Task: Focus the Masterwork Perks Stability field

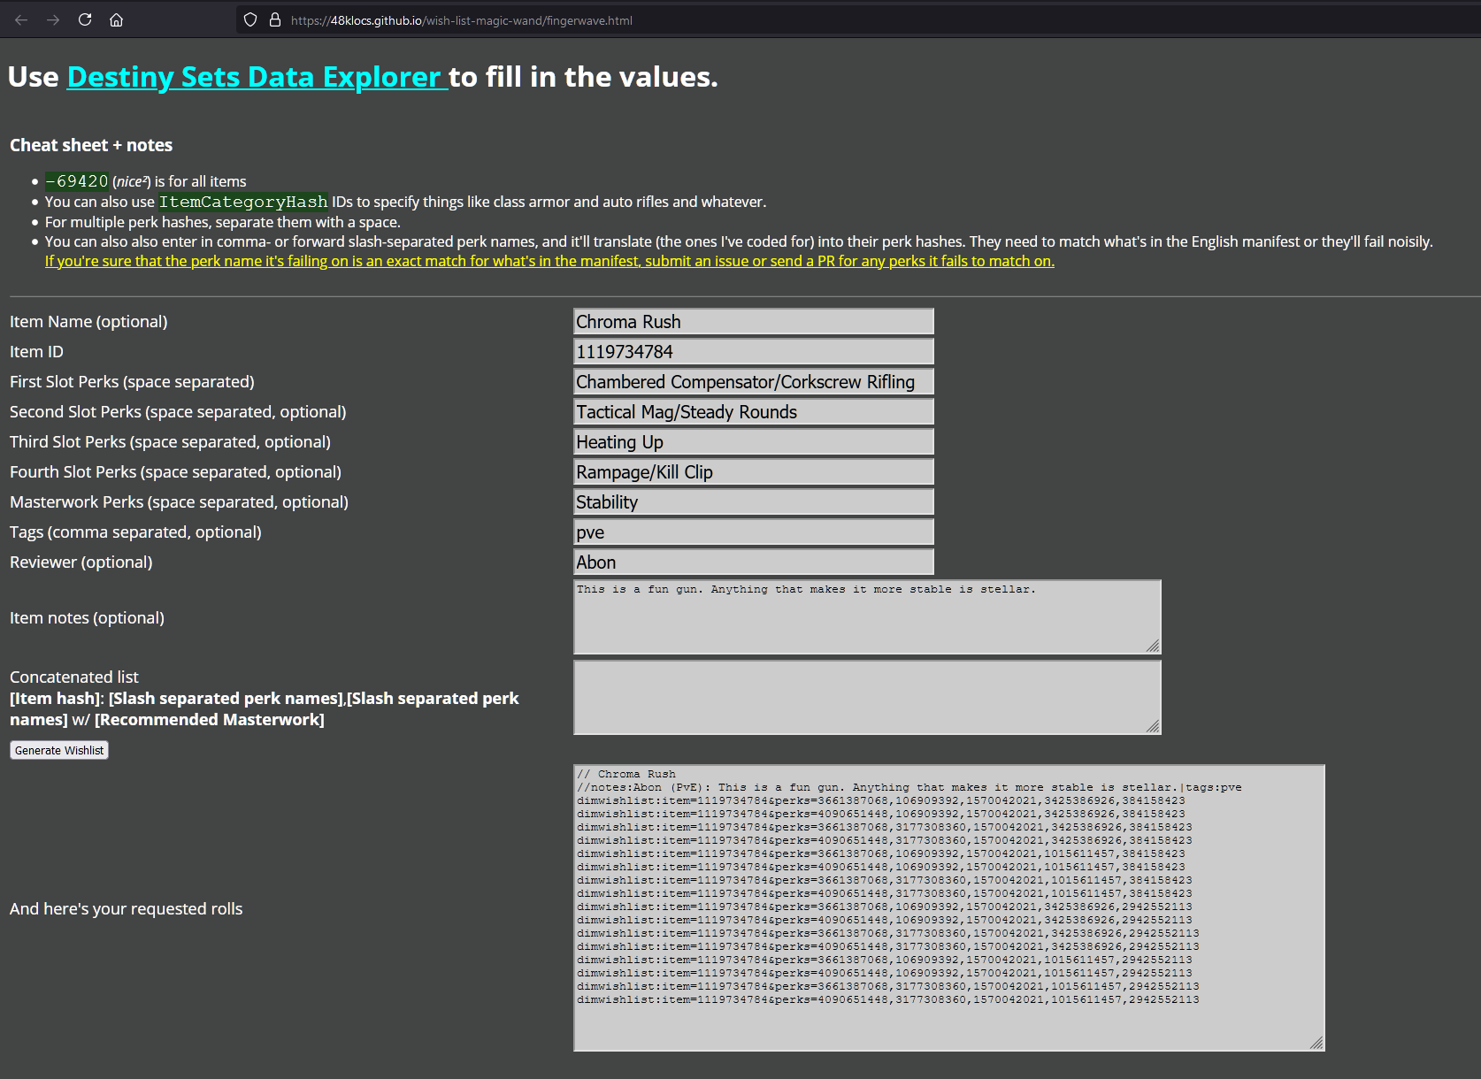Action: pyautogui.click(x=753, y=502)
